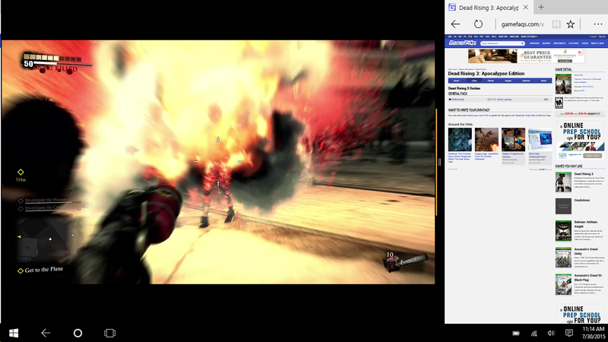Click the search magnifier in GameFAQs
The image size is (608, 342).
click(x=522, y=43)
